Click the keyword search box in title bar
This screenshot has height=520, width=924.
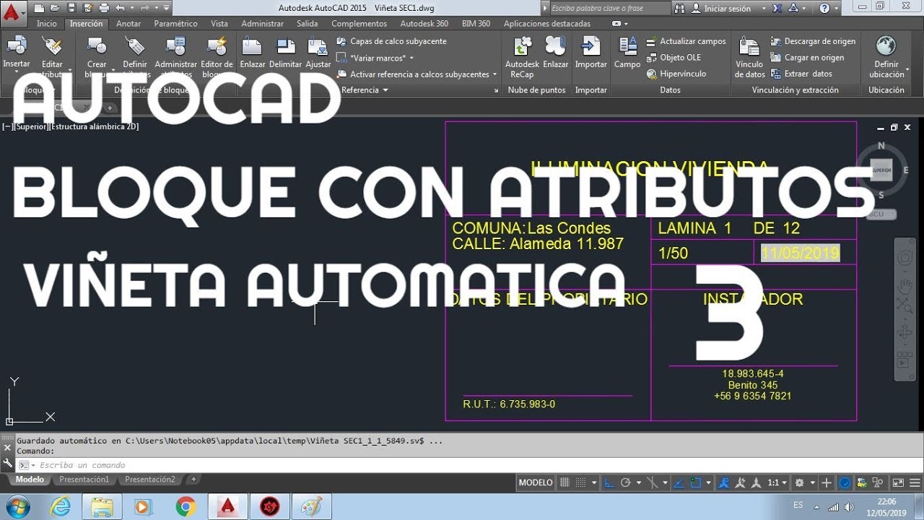(x=610, y=9)
